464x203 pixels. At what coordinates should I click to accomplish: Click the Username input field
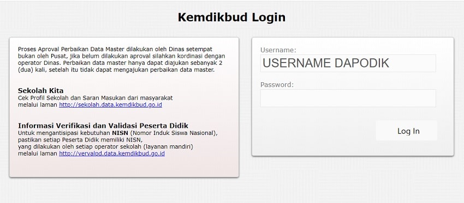348,63
